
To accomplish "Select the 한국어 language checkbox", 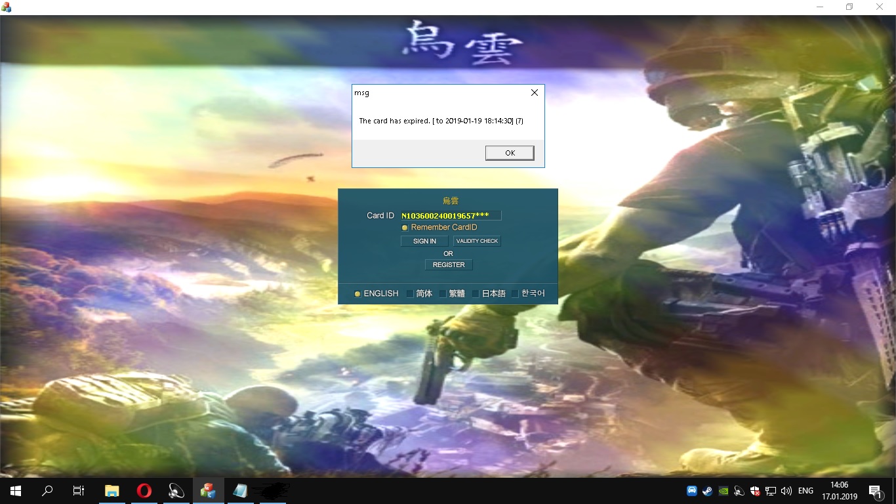I will point(515,294).
